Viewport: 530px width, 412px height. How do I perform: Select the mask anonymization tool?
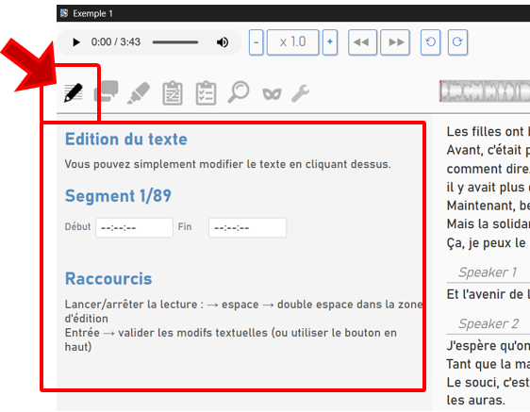272,93
